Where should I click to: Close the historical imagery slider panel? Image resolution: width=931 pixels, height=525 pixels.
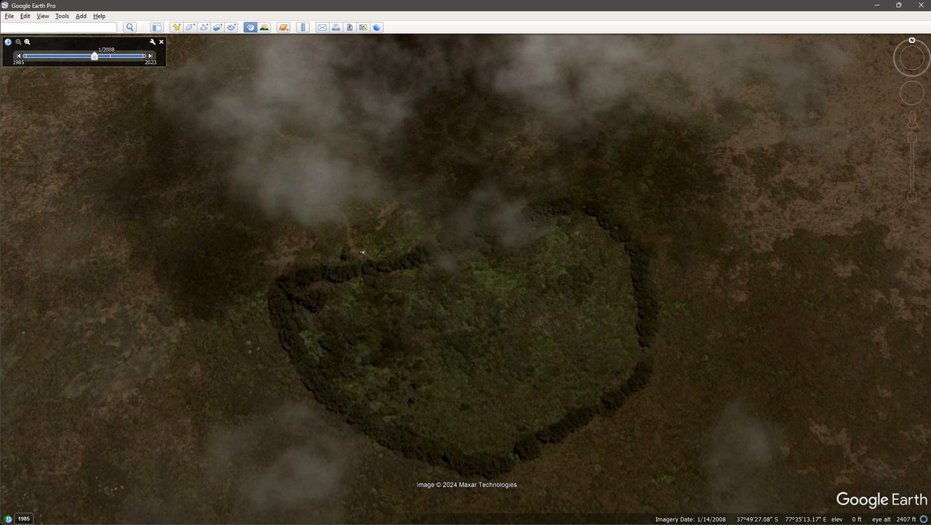[x=161, y=42]
